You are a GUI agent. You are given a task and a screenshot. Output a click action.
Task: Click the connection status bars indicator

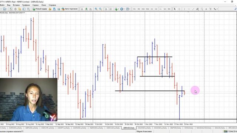(226, 132)
